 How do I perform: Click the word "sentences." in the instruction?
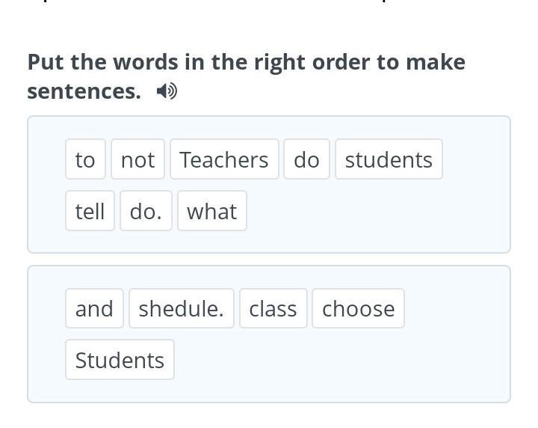coord(84,91)
